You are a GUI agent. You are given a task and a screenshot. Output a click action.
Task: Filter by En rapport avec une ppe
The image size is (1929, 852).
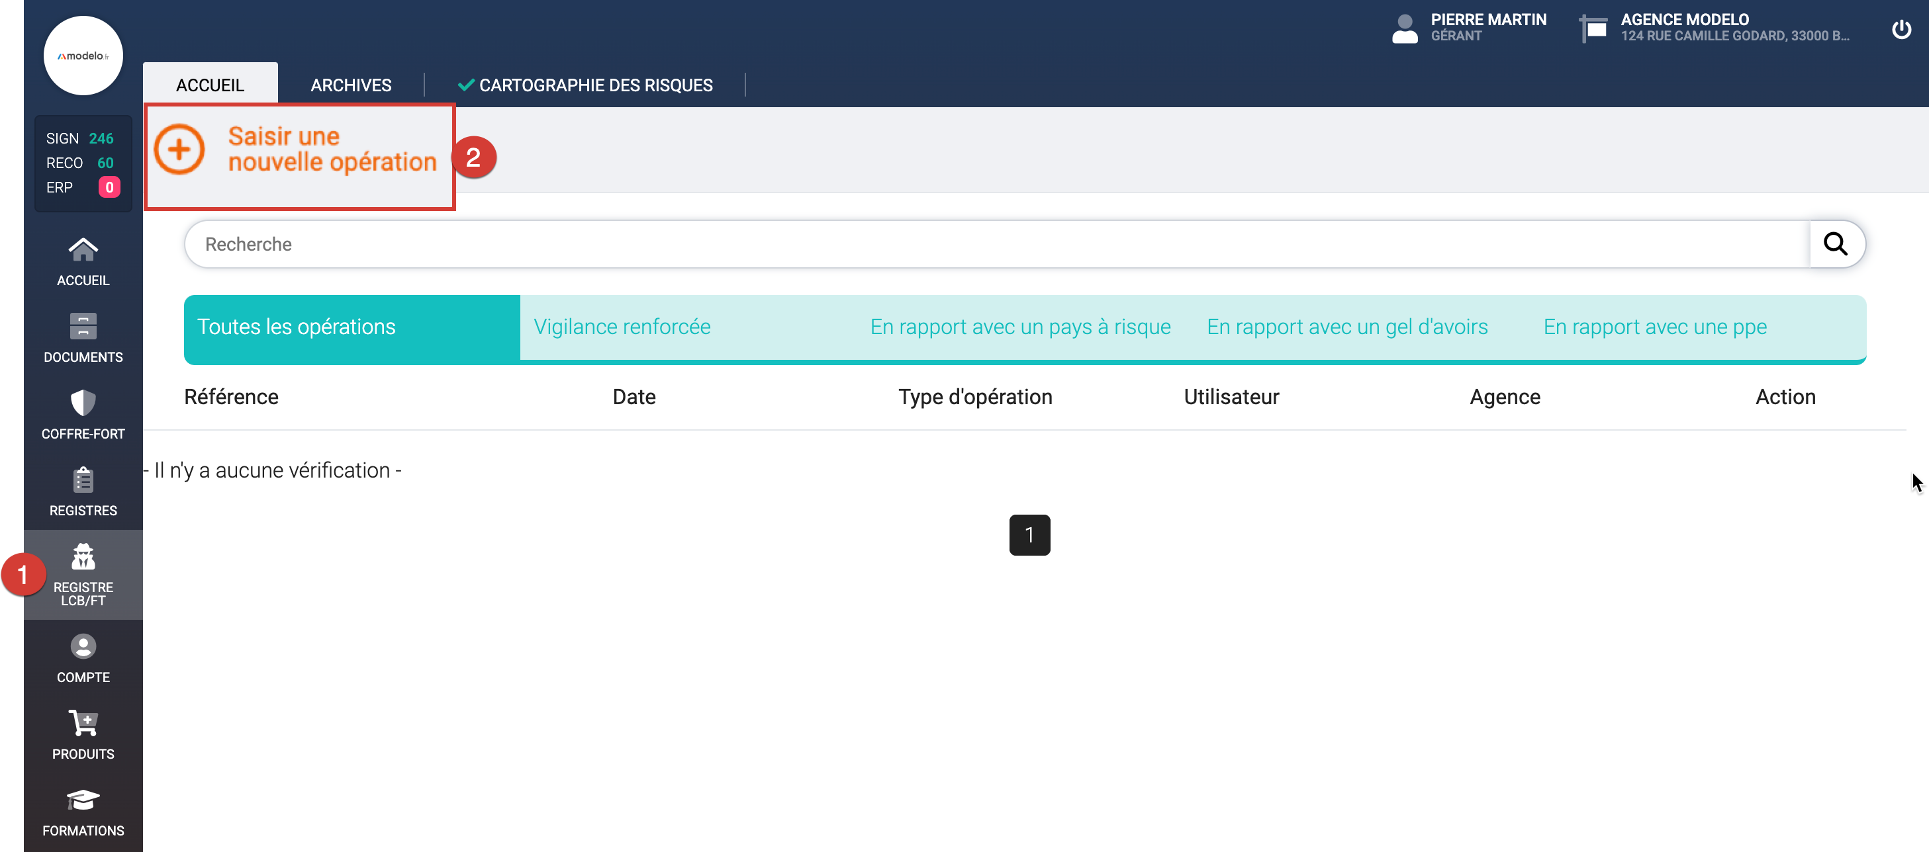click(x=1654, y=327)
